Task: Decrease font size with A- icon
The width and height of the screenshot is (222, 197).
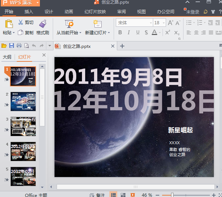Action: click(x=178, y=23)
